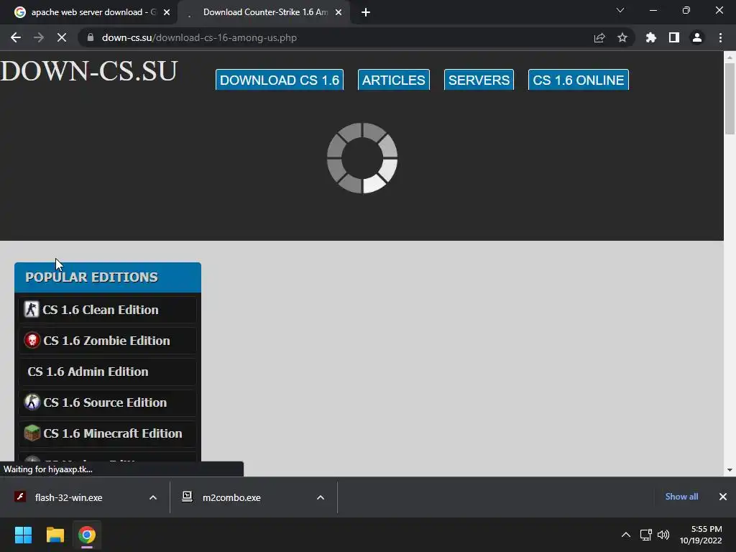The height and width of the screenshot is (552, 736).
Task: Open the Chrome three-dot menu
Action: click(720, 37)
